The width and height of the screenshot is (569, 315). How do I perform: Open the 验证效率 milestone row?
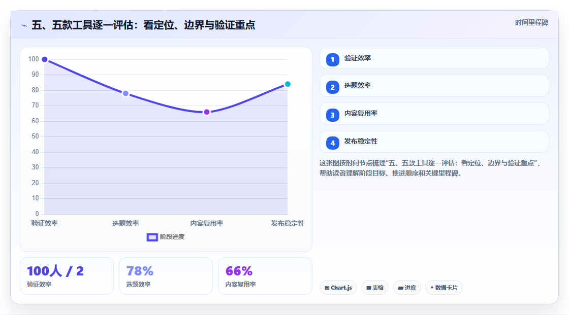click(434, 58)
